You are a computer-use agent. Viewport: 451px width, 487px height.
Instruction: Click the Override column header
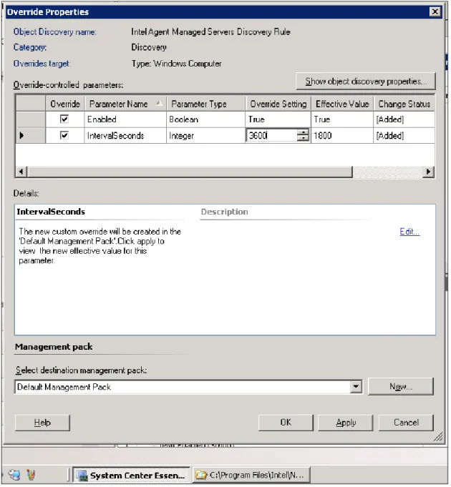click(65, 104)
